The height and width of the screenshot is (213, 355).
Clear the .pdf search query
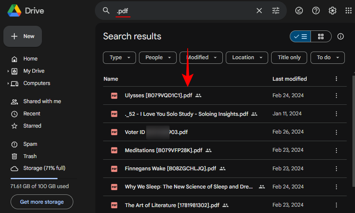(259, 11)
